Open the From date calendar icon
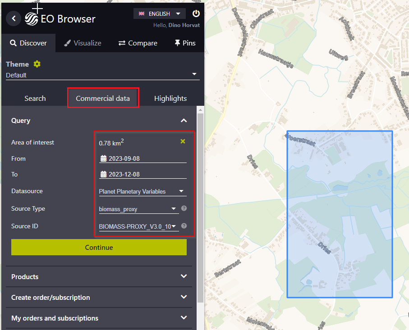This screenshot has height=330, width=409. click(x=104, y=158)
